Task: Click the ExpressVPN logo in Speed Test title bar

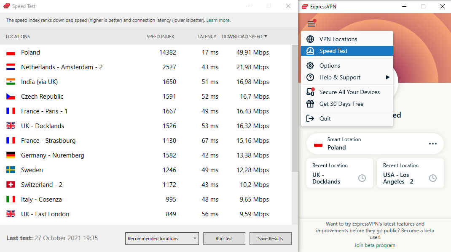Action: pos(7,6)
